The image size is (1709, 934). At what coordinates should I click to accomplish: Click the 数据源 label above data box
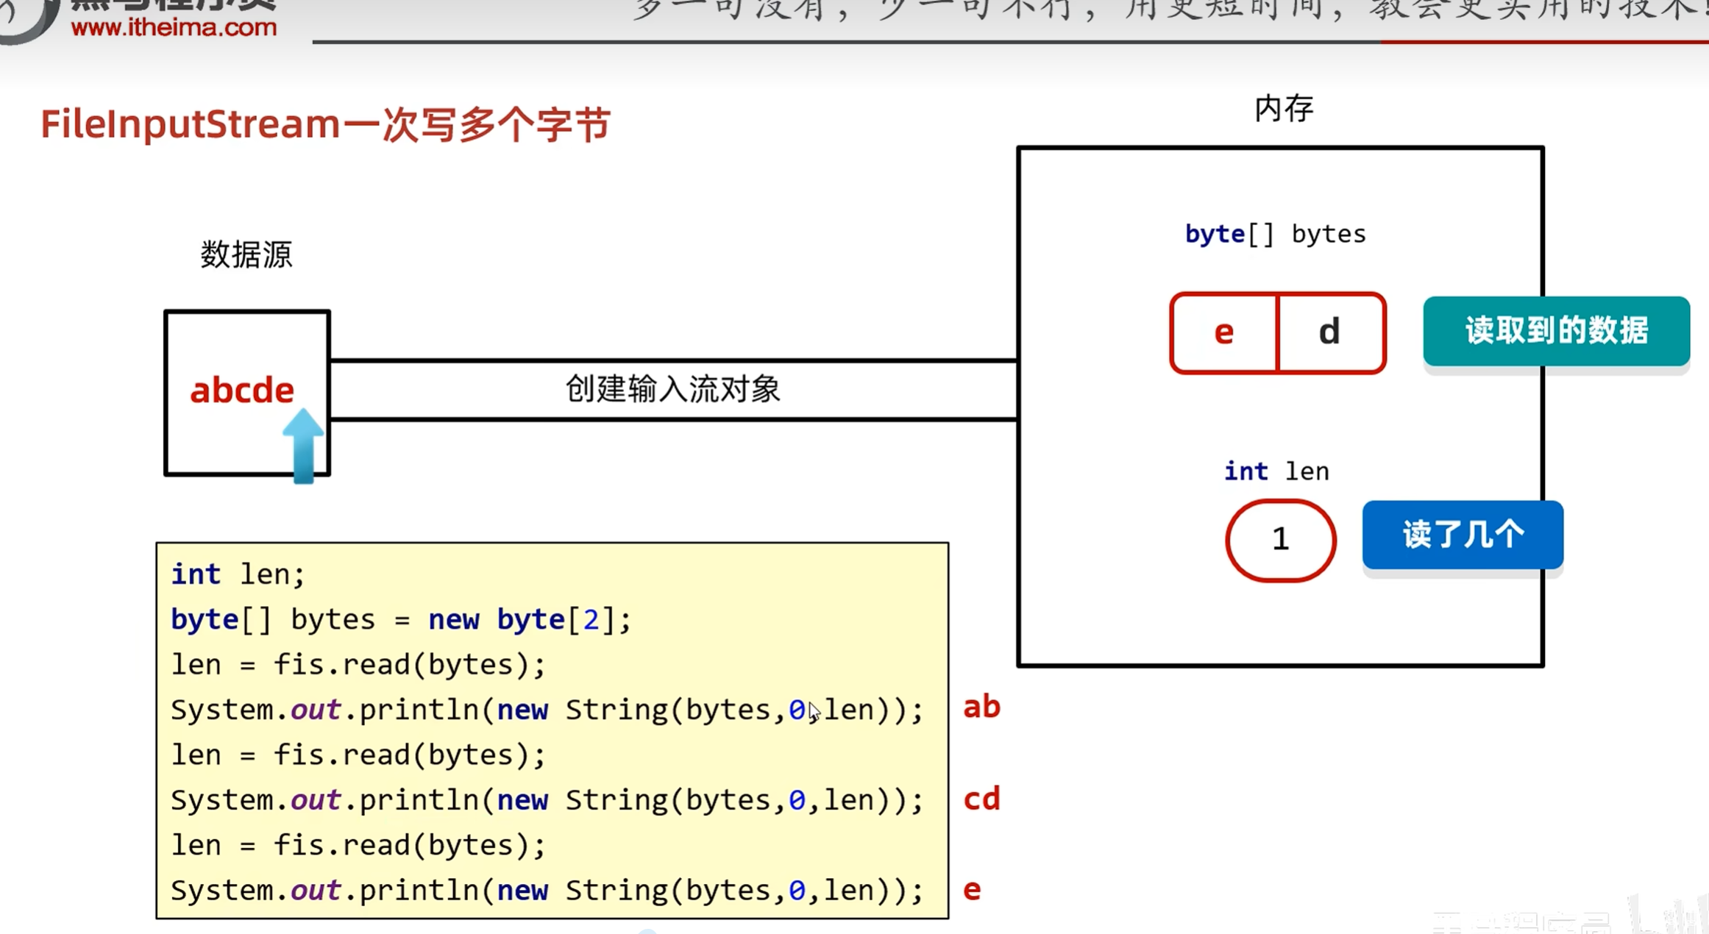point(246,254)
